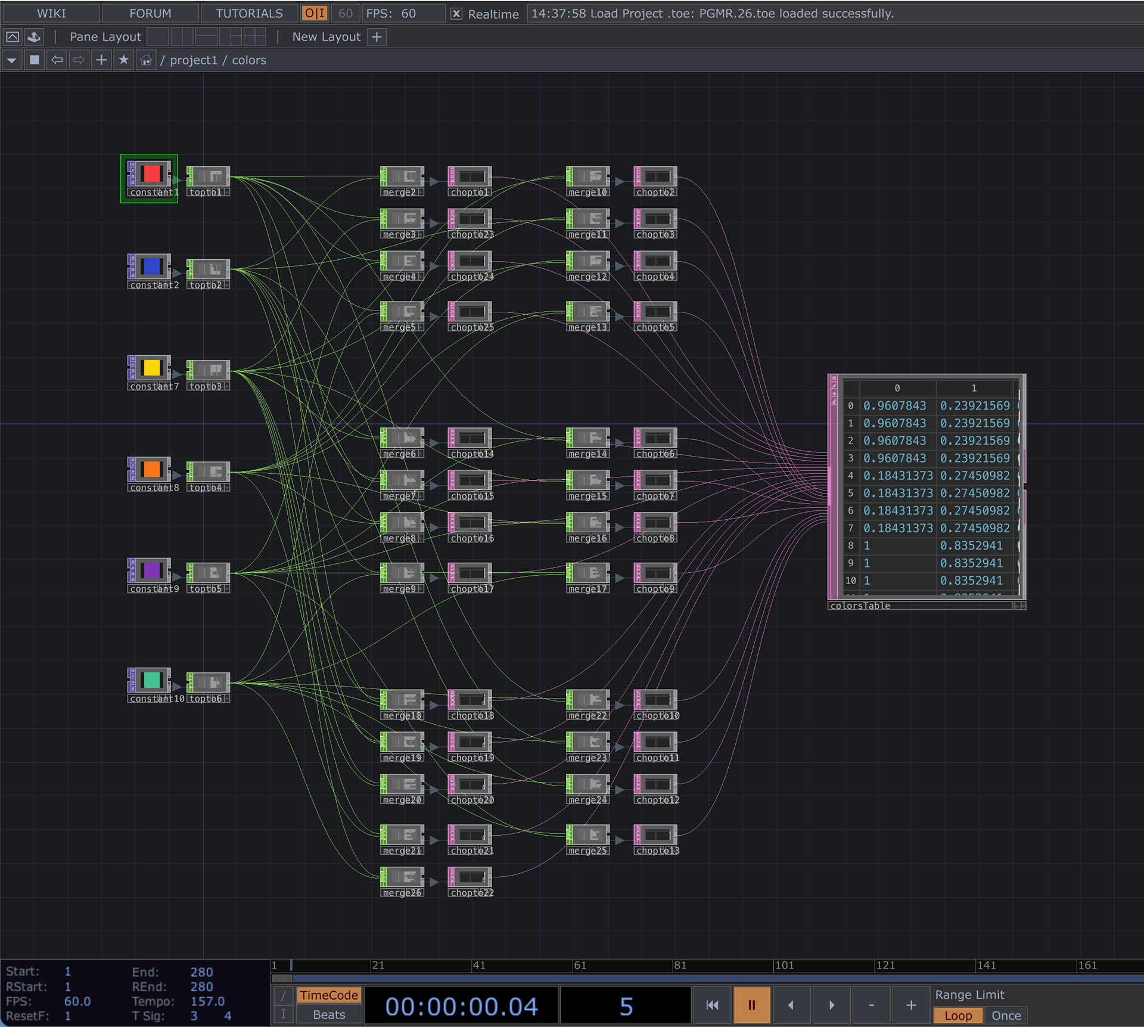Add a new layout with plus button
Screen dimensions: 1144x1027
tap(377, 37)
